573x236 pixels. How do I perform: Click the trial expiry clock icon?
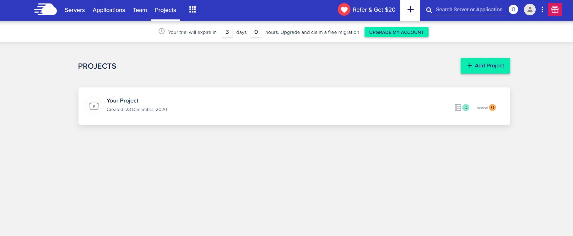pyautogui.click(x=161, y=31)
